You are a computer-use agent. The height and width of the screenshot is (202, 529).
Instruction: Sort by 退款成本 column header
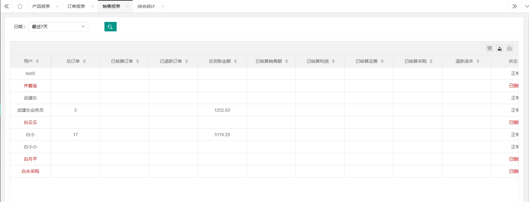click(478, 61)
